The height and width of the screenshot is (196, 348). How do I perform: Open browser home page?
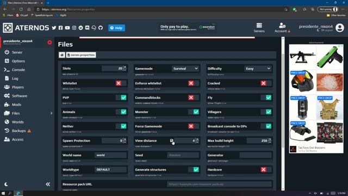29,9
